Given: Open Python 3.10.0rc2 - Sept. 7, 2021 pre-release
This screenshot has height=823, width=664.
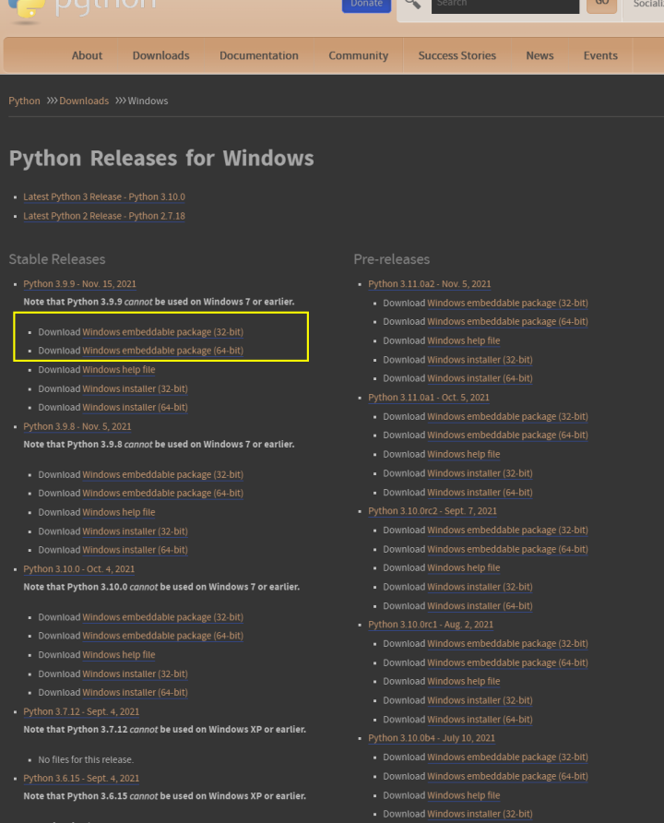Looking at the screenshot, I should [433, 511].
